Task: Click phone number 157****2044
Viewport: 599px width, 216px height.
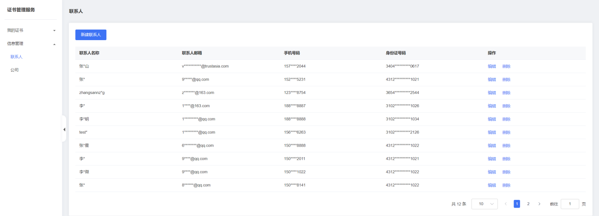Action: 295,66
